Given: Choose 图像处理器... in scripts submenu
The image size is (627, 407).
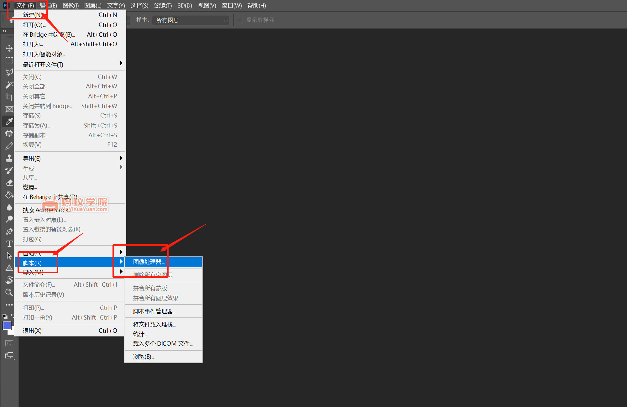Looking at the screenshot, I should click(x=163, y=262).
